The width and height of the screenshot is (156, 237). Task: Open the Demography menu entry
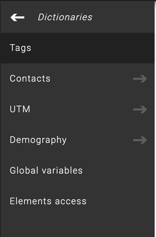click(x=77, y=140)
